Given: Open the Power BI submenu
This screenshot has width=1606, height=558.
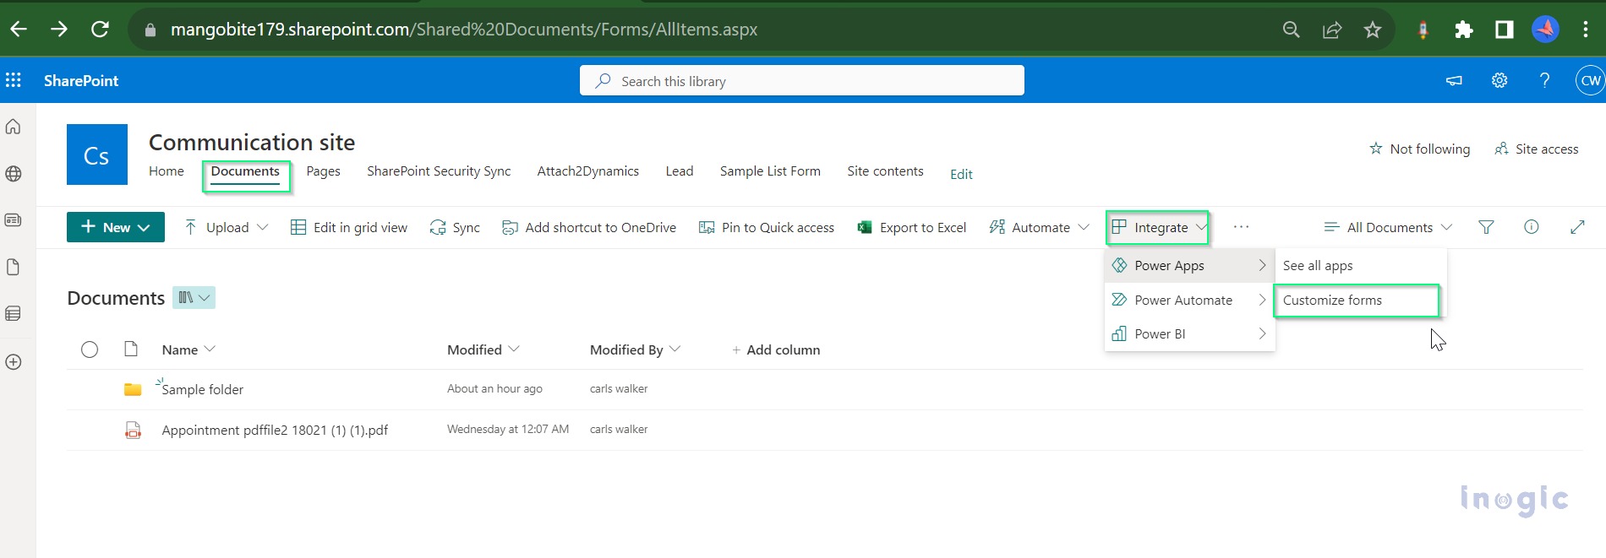Looking at the screenshot, I should point(1189,333).
